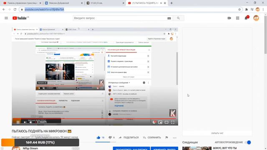Image resolution: width=267 pixels, height=150 pixels.
Task: Click the video red progress bar
Action: pyautogui.click(x=95, y=118)
